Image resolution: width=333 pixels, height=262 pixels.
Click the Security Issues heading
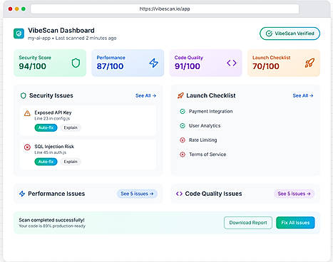click(51, 95)
